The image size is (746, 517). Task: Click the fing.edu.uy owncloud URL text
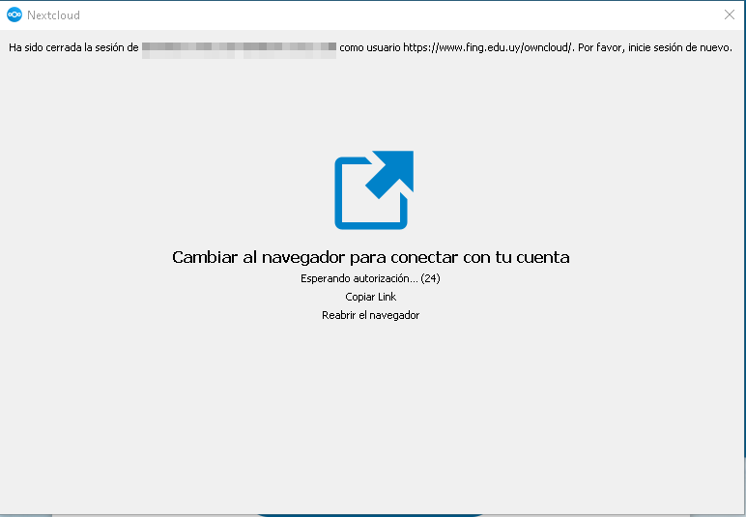coord(489,46)
